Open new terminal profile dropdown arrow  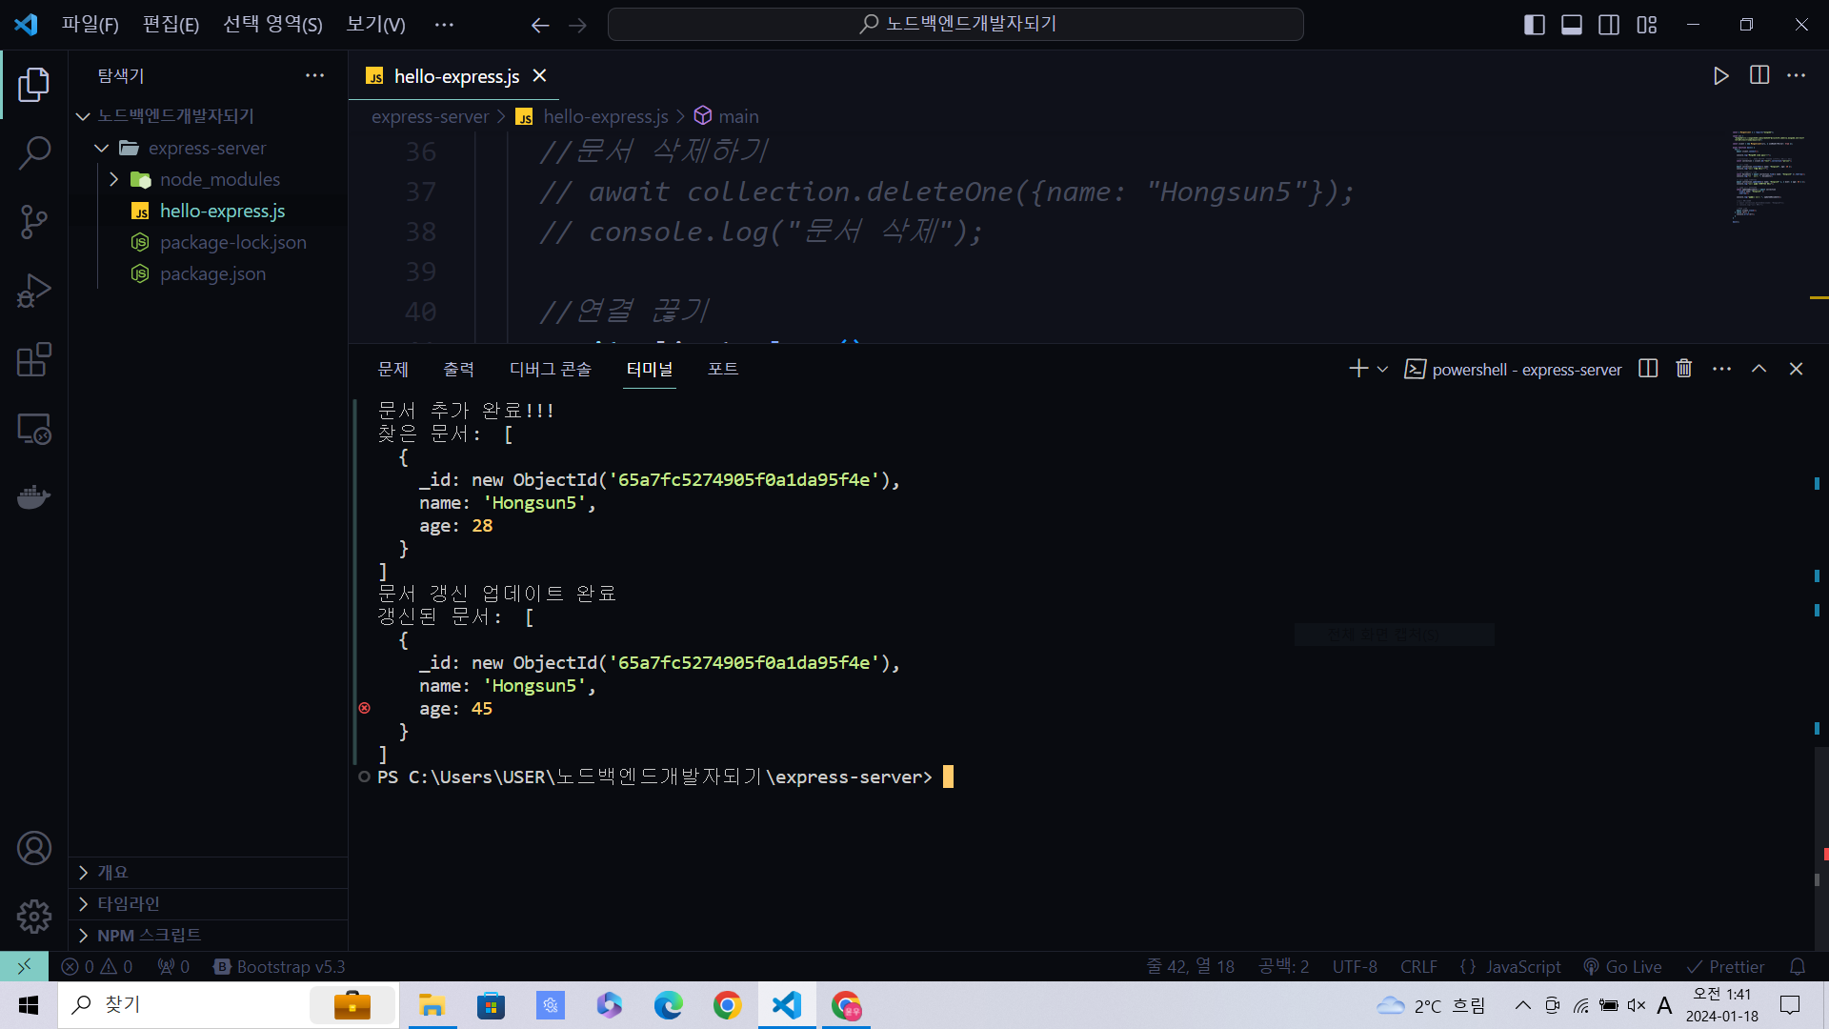click(1382, 369)
